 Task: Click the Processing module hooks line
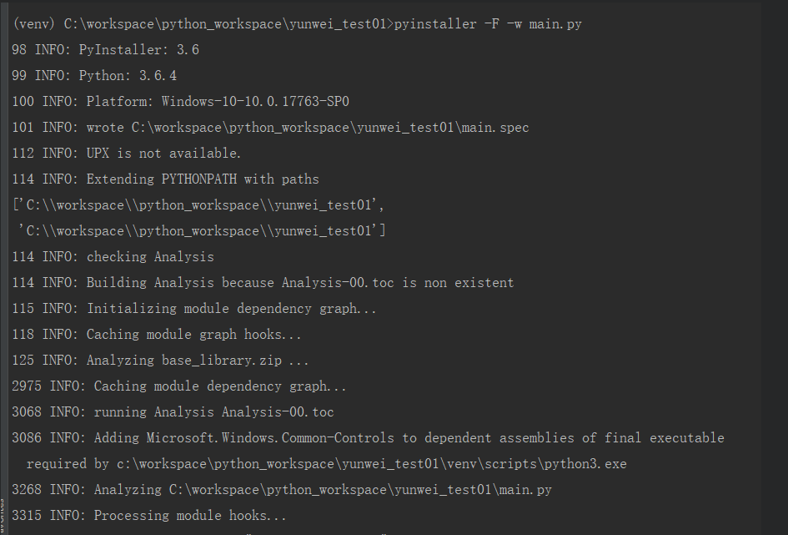(149, 515)
